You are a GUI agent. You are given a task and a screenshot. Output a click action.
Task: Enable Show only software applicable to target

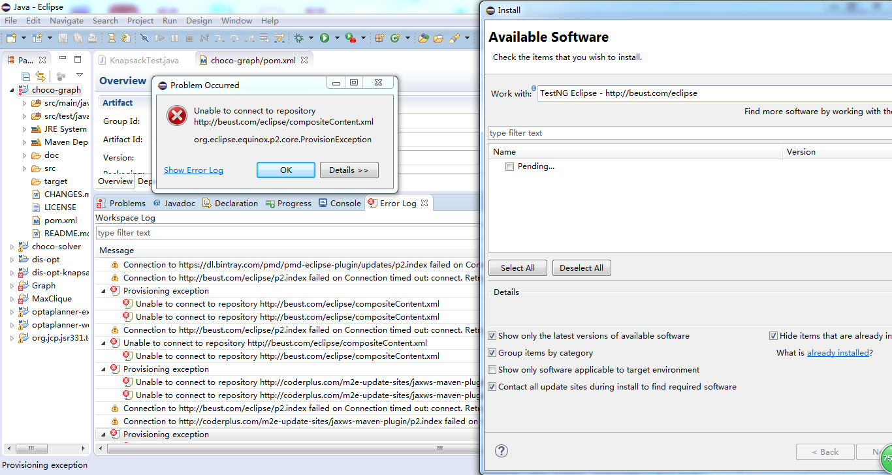click(x=492, y=370)
